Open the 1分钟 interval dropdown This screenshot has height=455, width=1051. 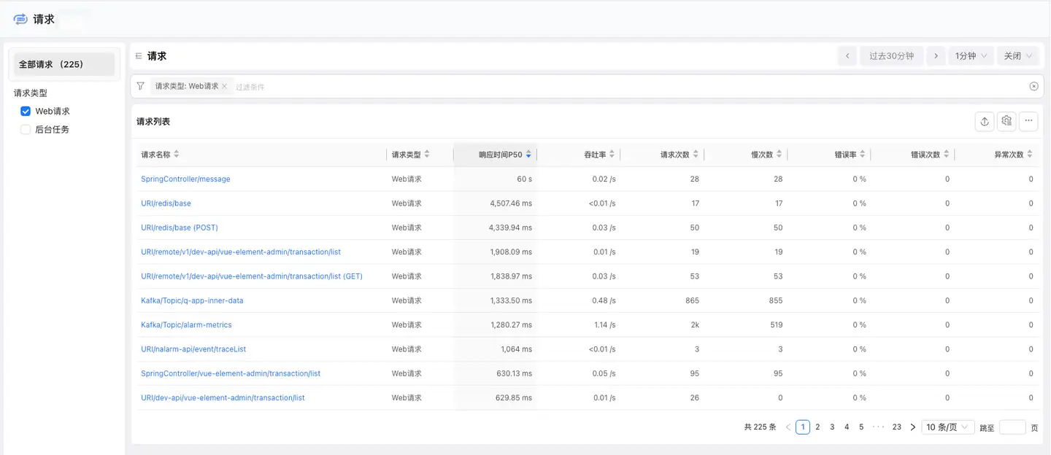(971, 56)
